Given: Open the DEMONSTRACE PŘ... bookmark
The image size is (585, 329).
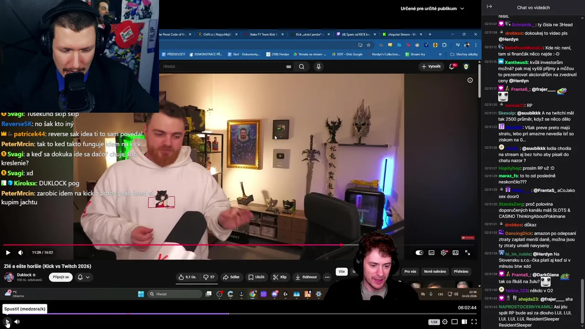Looking at the screenshot, I should point(206,54).
